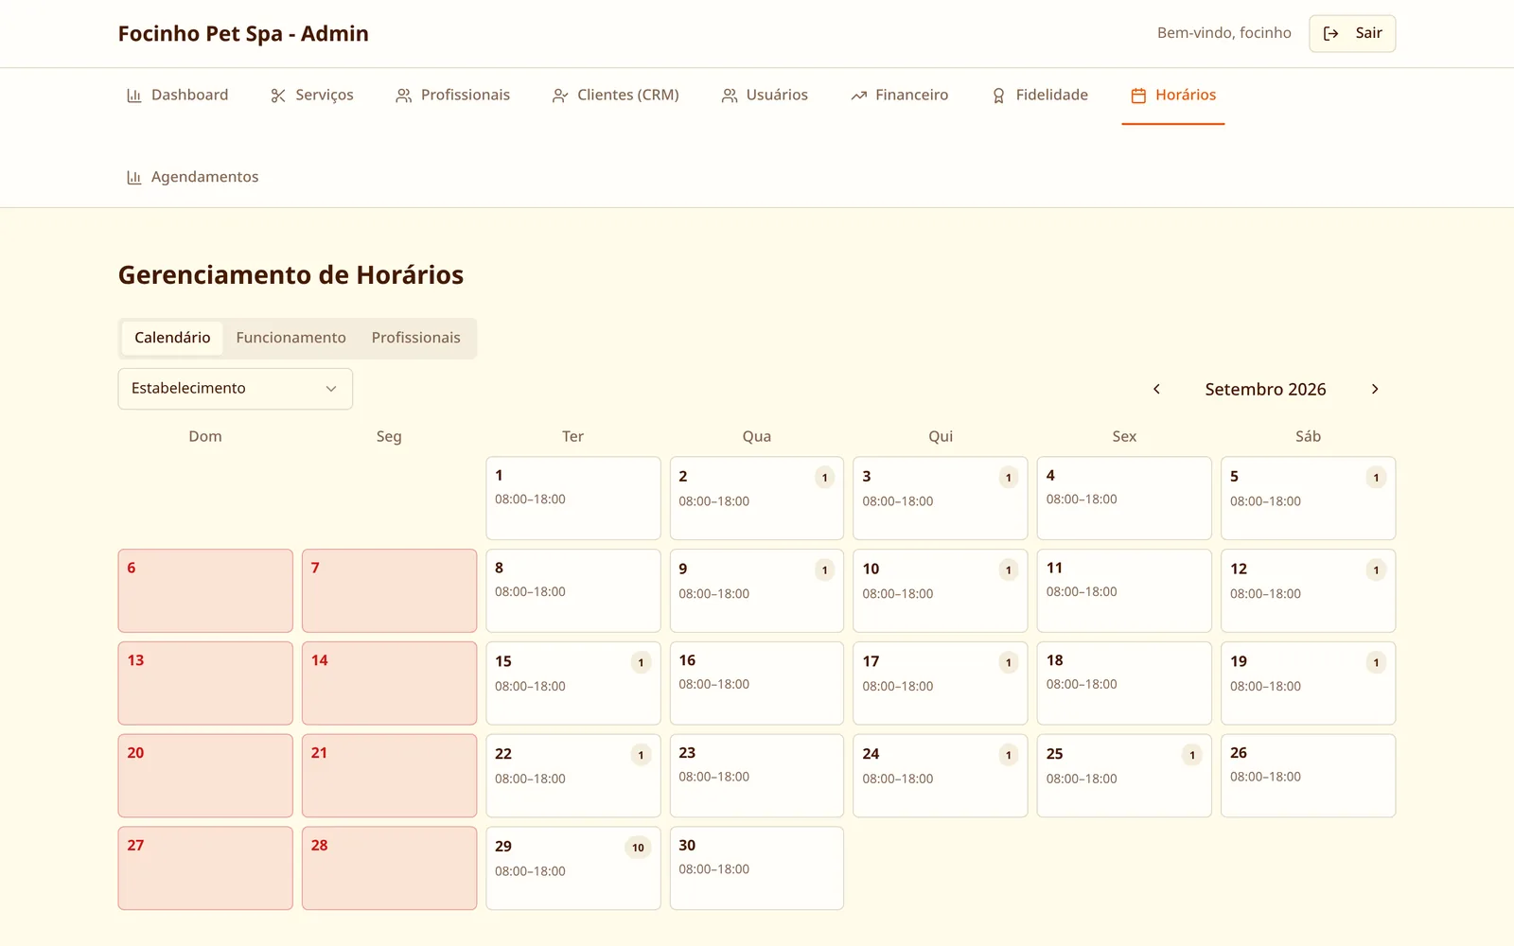Open day 22 calendar cell
Image resolution: width=1514 pixels, height=946 pixels.
(573, 776)
